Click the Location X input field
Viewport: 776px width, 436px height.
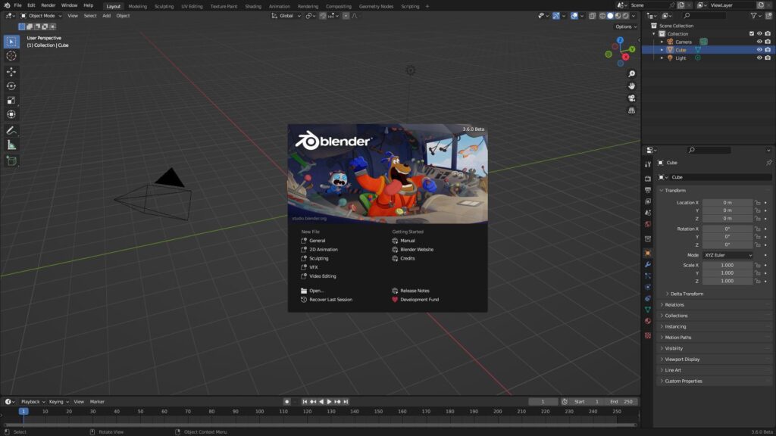point(726,202)
